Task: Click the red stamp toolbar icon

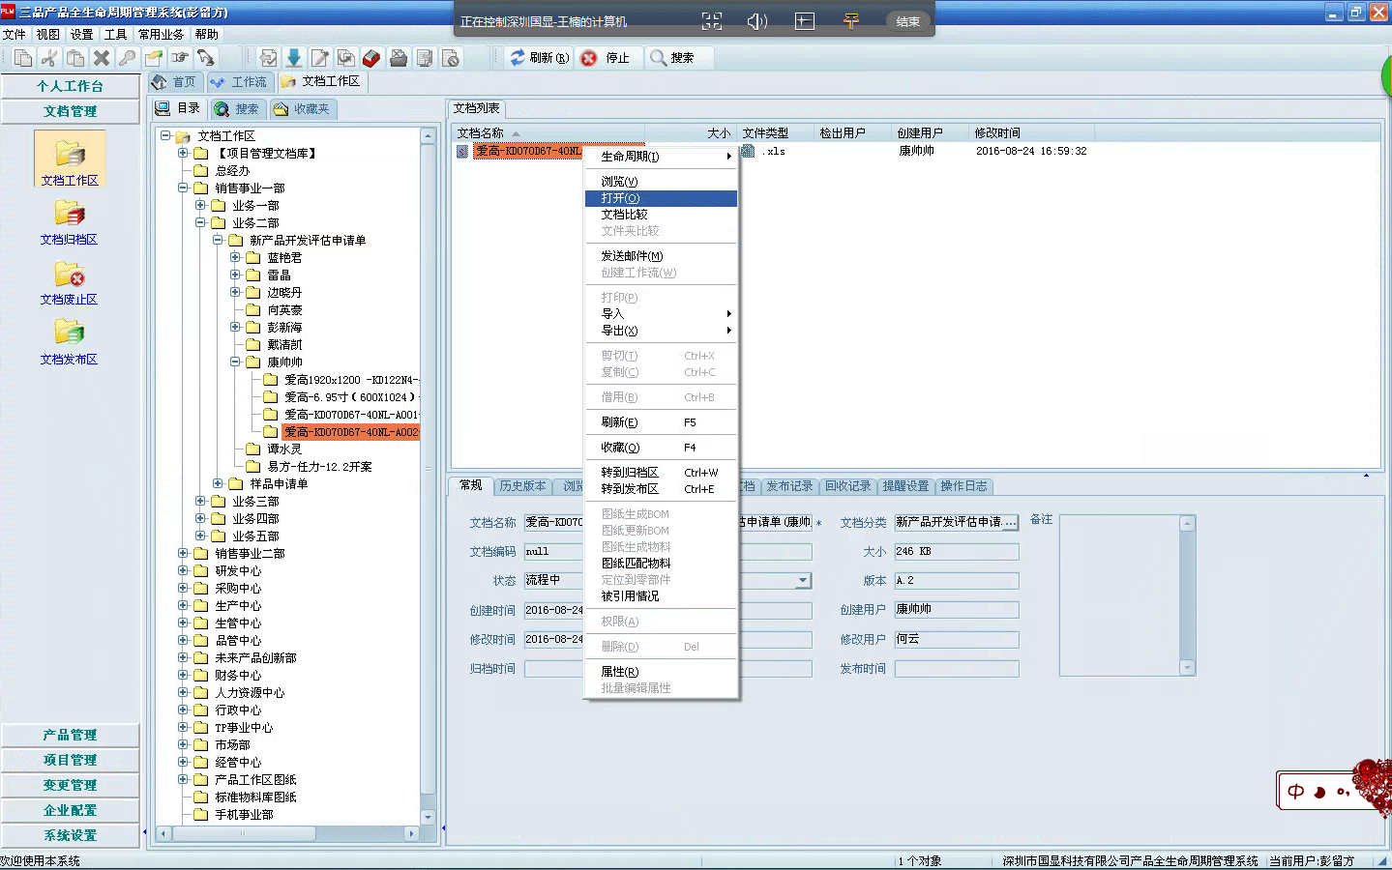Action: pyautogui.click(x=371, y=58)
